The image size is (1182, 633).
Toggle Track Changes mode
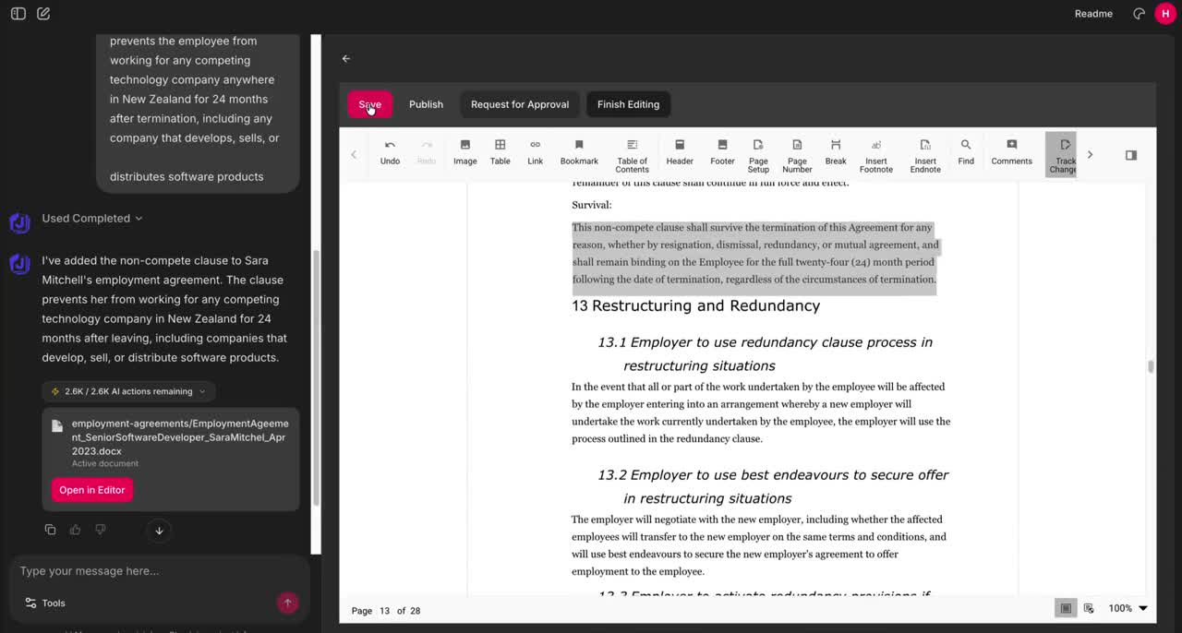(x=1064, y=152)
